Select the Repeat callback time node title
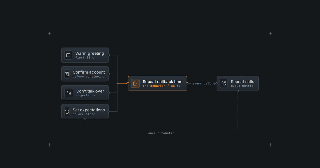 (x=163, y=82)
